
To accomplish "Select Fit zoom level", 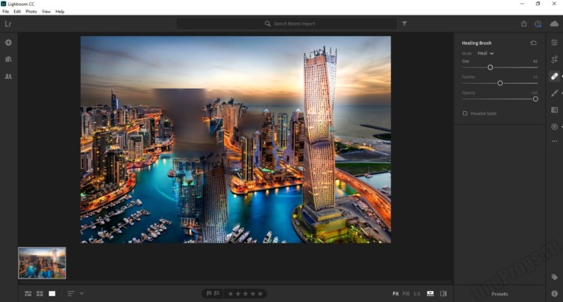I will (396, 293).
